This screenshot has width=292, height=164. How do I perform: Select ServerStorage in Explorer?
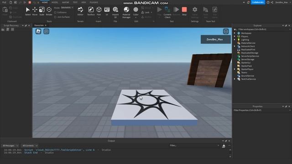pyautogui.click(x=247, y=60)
